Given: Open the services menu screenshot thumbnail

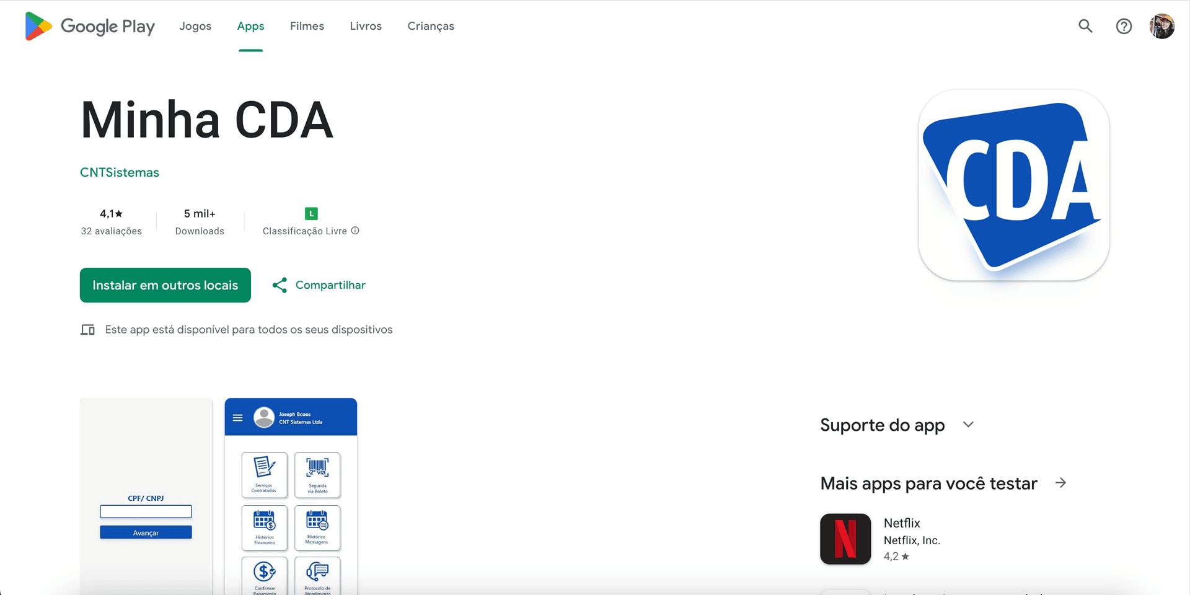Looking at the screenshot, I should point(291,496).
